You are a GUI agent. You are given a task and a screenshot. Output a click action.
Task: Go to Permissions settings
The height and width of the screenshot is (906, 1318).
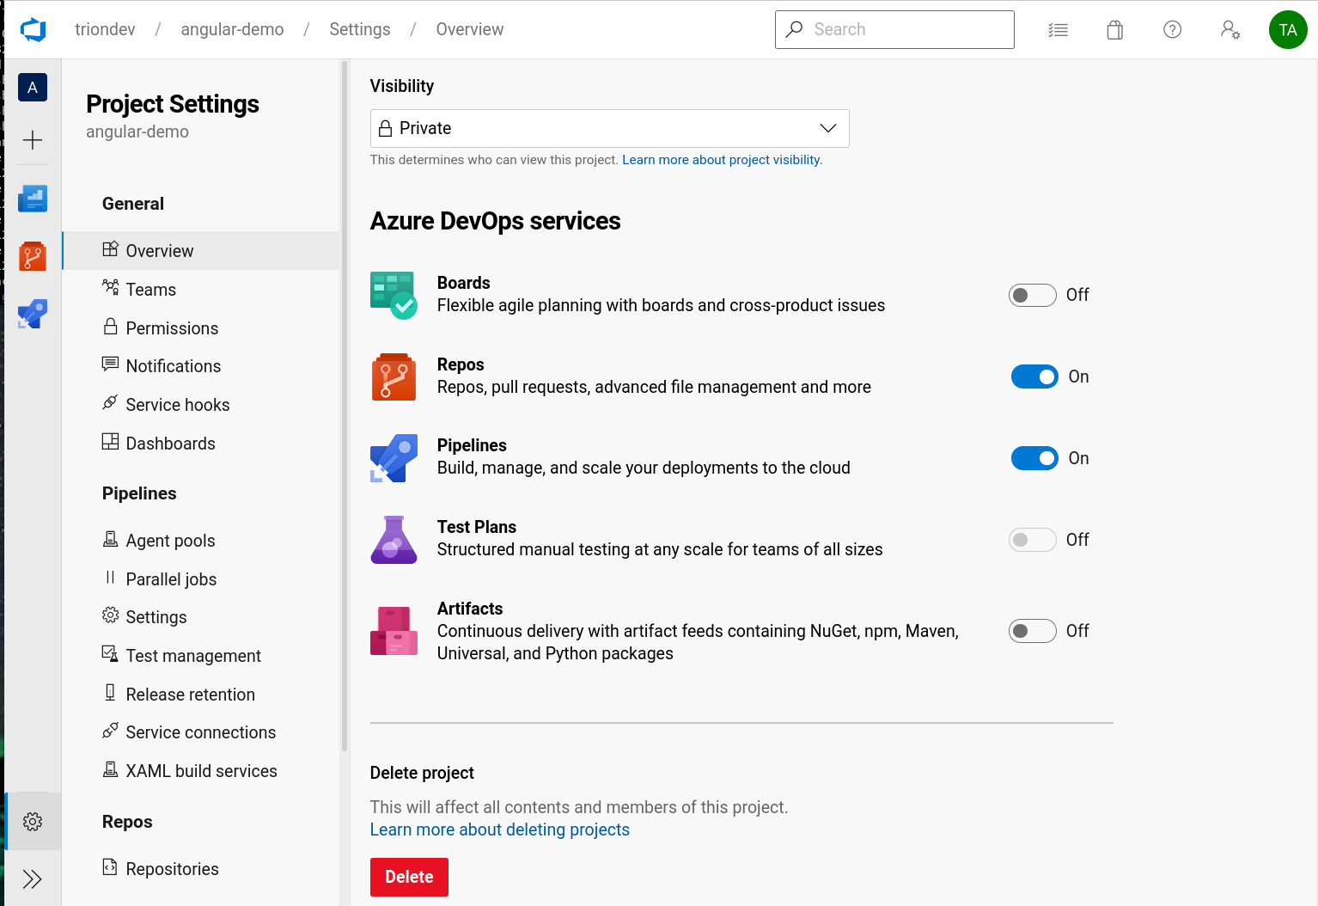202,328
